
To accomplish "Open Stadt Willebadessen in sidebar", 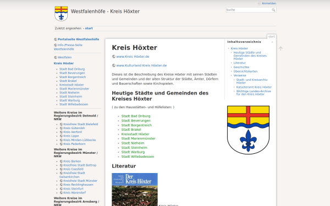I will pos(74,104).
